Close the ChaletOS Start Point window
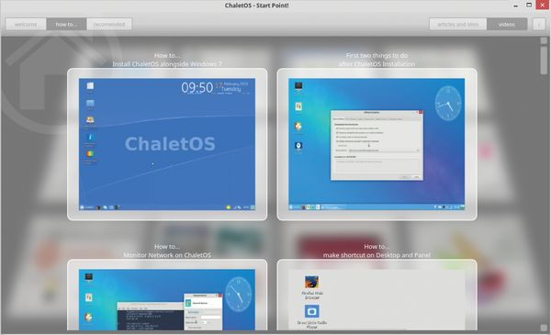The height and width of the screenshot is (335, 551). coord(543,5)
